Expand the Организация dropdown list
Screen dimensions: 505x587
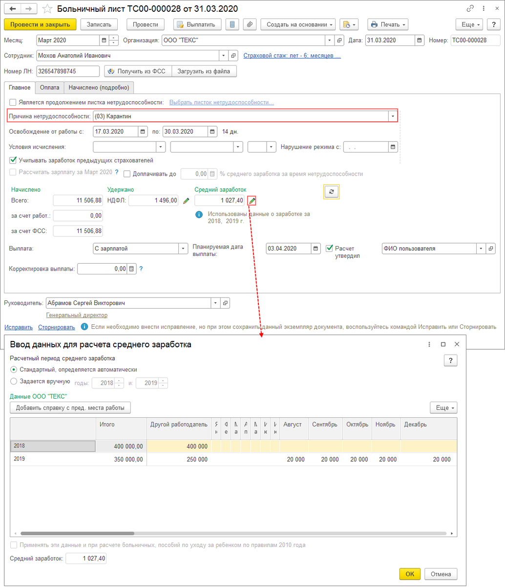coord(331,40)
